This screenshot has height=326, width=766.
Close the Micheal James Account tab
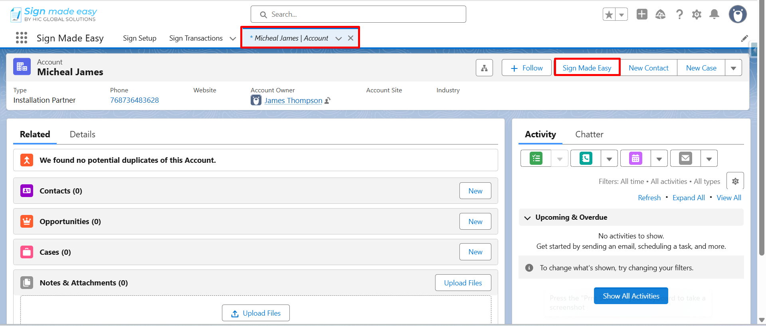pyautogui.click(x=350, y=38)
